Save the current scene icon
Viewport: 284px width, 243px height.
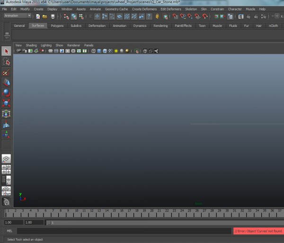pyautogui.click(x=53, y=17)
